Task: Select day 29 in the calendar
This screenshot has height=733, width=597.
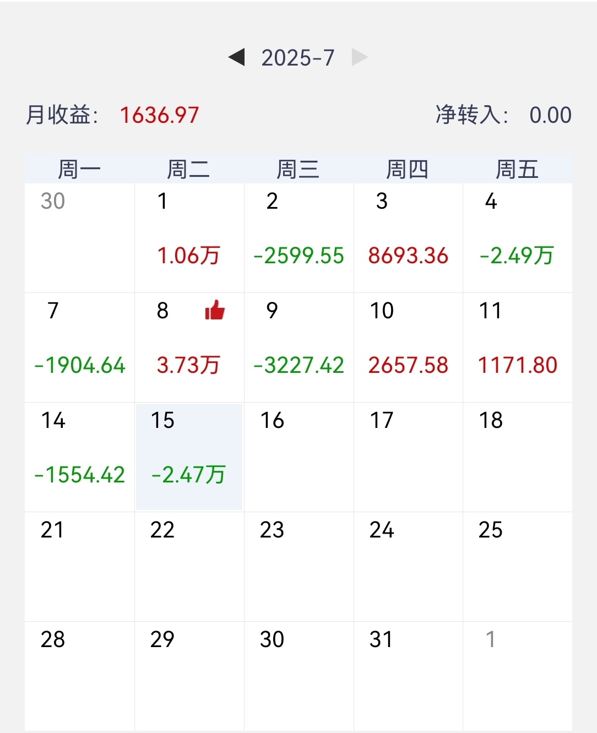Action: point(189,676)
